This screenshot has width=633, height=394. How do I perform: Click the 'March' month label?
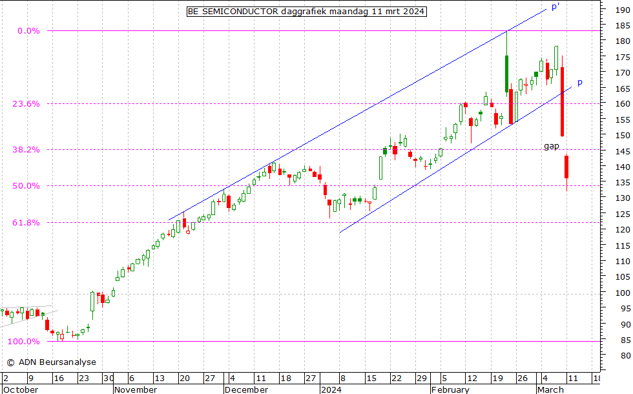[550, 389]
